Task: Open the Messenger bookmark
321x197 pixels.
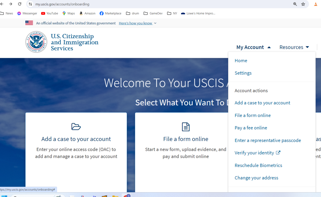Action: (27, 13)
